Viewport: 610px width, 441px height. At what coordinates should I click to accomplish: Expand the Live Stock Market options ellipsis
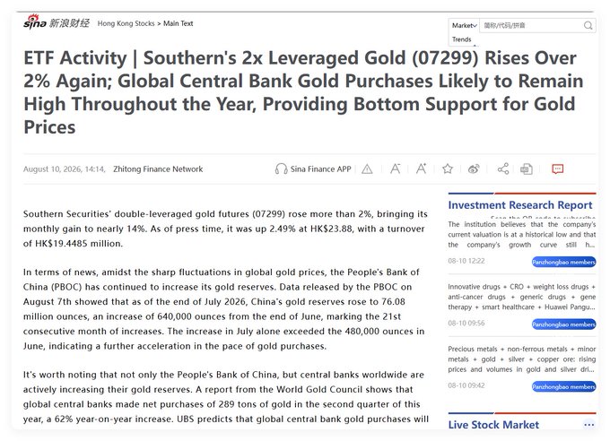point(589,425)
